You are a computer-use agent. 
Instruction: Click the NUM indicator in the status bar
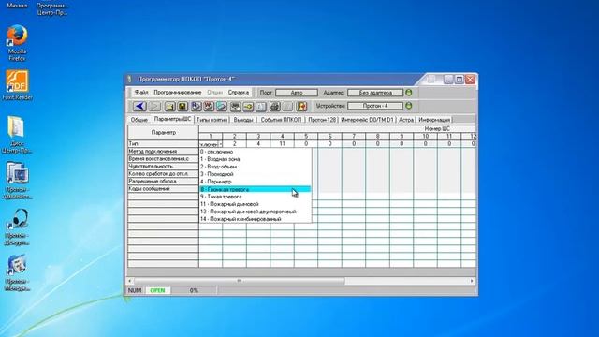(x=135, y=290)
